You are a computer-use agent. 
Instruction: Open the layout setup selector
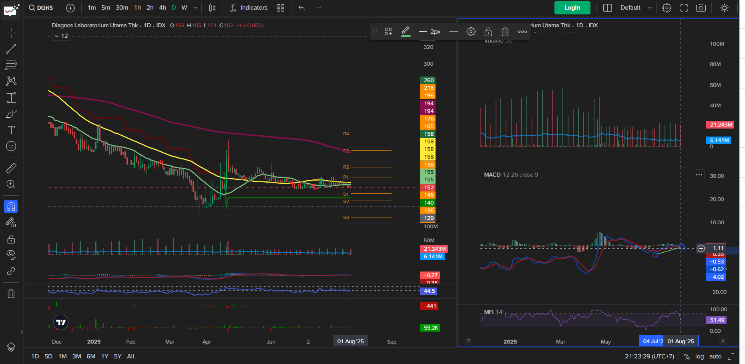pos(608,8)
